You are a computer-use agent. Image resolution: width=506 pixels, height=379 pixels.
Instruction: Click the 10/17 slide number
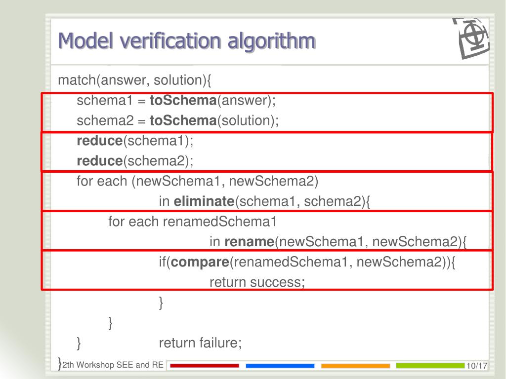click(x=477, y=366)
